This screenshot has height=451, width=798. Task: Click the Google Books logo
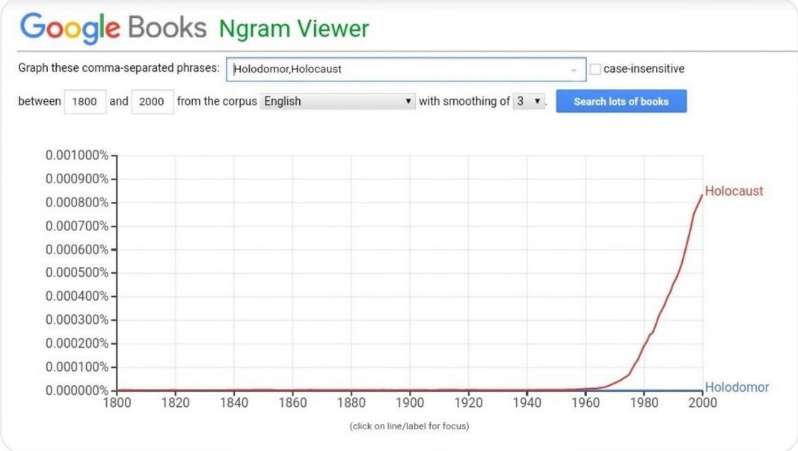point(113,28)
